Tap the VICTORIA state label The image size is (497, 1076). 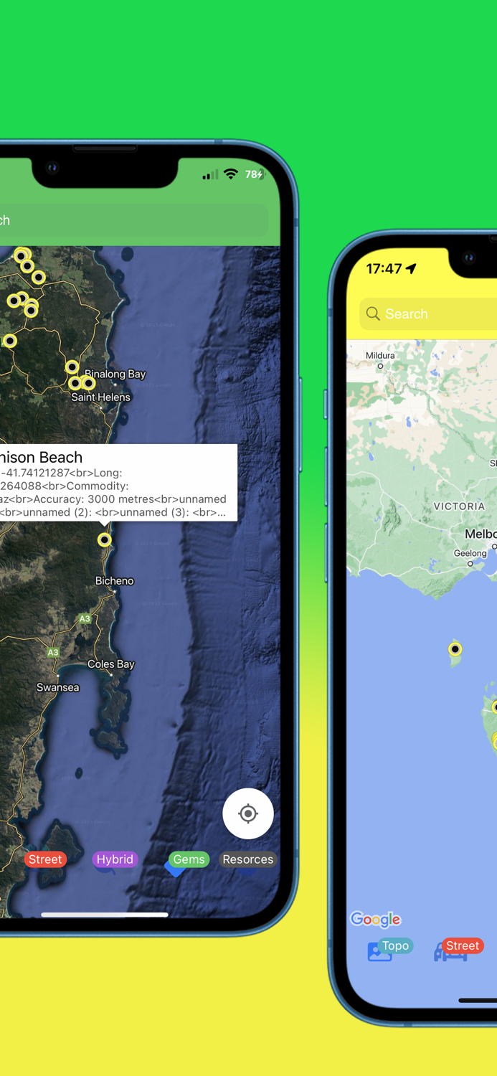[459, 506]
